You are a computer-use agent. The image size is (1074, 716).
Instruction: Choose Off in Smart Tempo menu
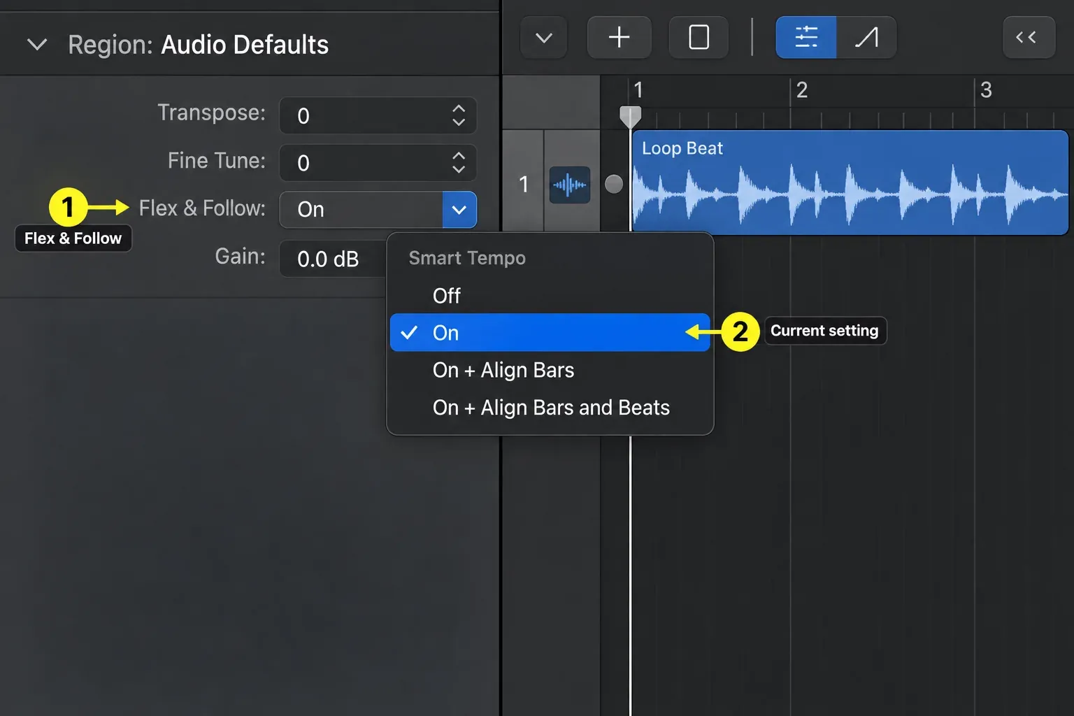tap(550, 296)
